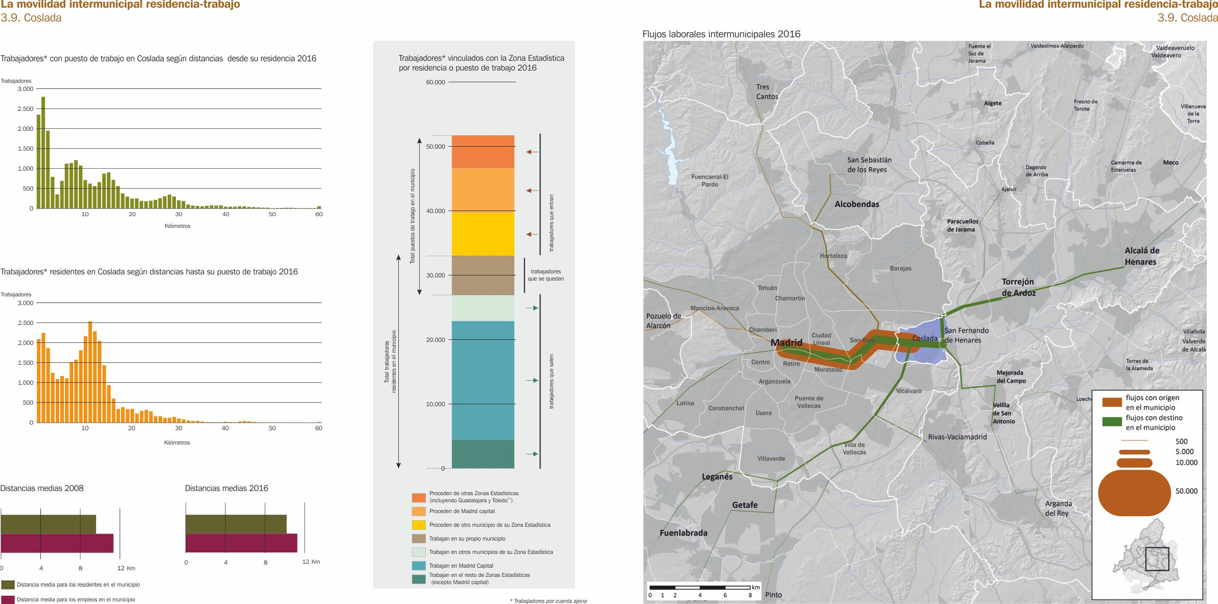Click the 'Arganda del Rey' map label
The image size is (1218, 604).
(1058, 508)
